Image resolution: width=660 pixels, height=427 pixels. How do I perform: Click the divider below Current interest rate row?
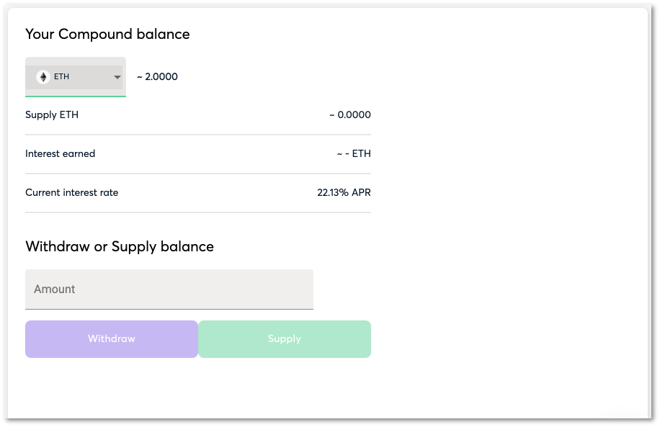pyautogui.click(x=198, y=212)
